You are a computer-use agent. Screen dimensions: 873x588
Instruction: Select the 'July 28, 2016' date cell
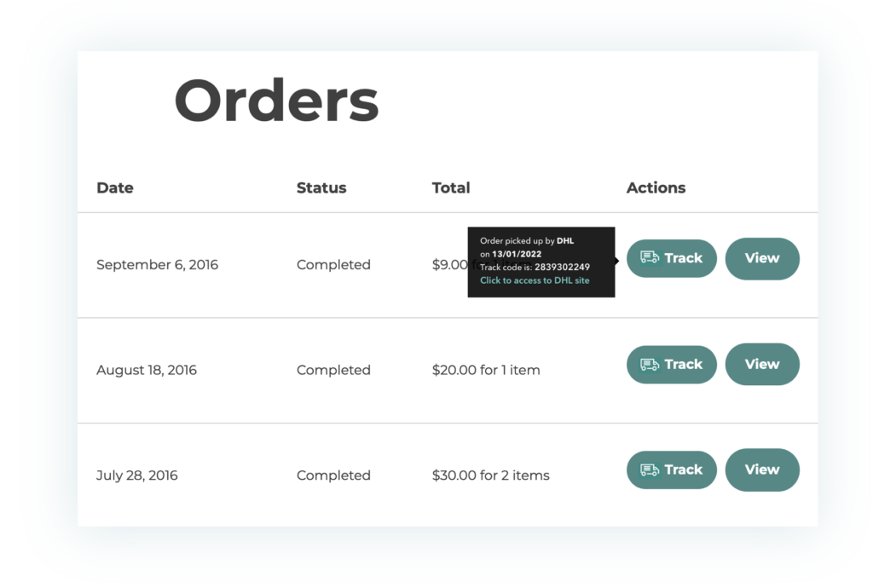click(x=137, y=476)
